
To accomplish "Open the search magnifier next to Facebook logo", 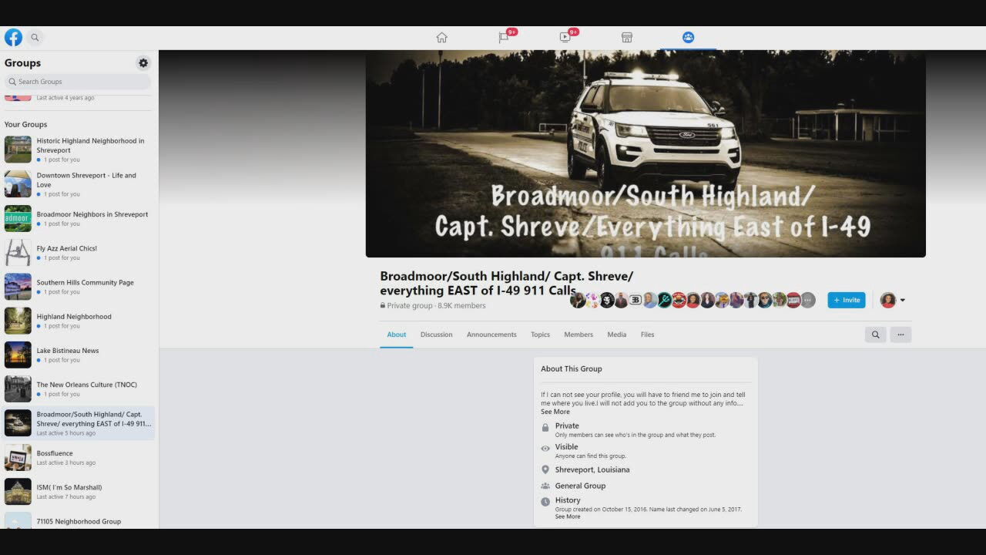I will pyautogui.click(x=35, y=37).
